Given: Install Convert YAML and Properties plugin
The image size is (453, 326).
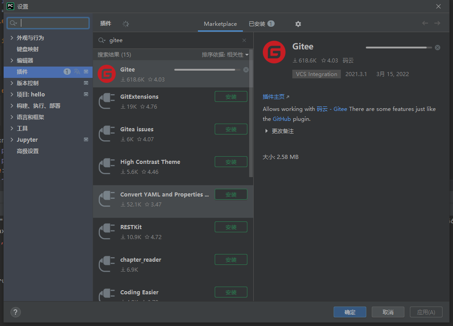Looking at the screenshot, I should [231, 194].
